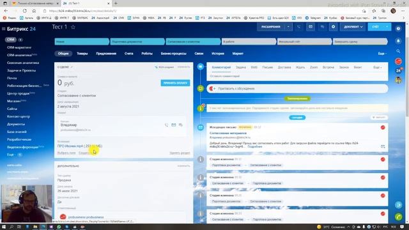Screen dimensions: 409x230
Task: Open search icon in right panel
Action: [398, 51]
